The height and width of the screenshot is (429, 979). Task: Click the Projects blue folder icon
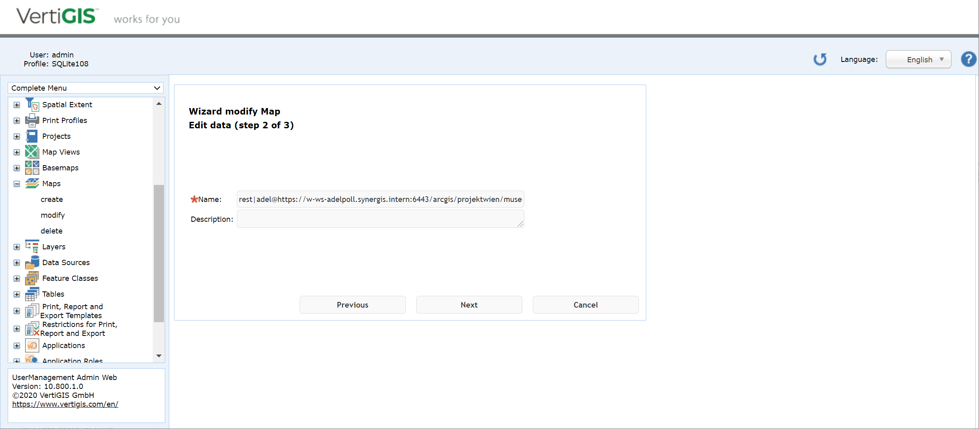(x=32, y=136)
